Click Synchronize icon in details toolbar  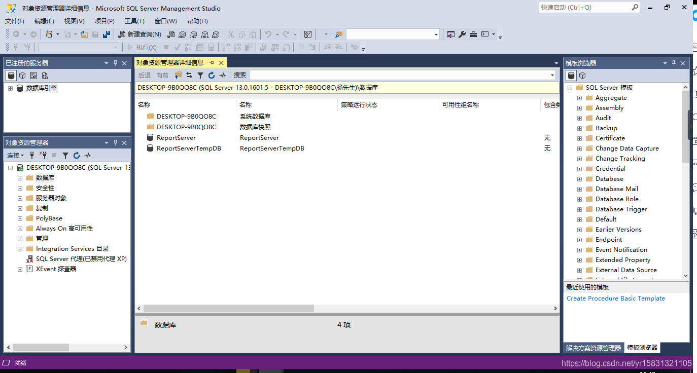[189, 75]
